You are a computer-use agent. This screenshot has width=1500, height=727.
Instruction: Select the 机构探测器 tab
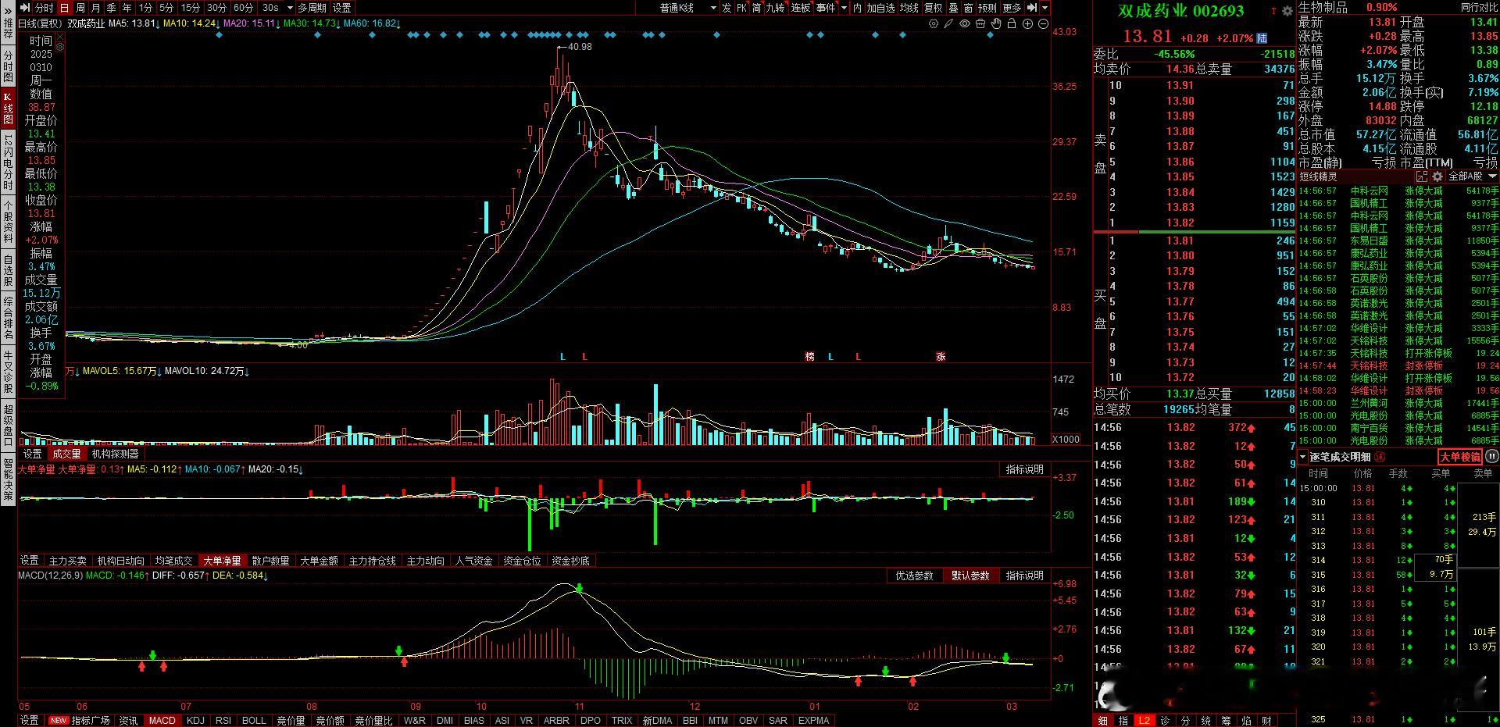click(x=115, y=454)
